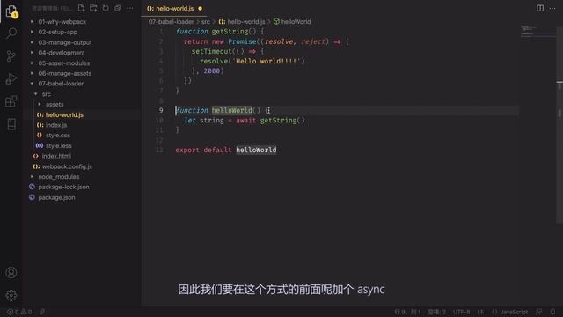The height and width of the screenshot is (317, 563).
Task: Click the errors and warnings status indicator
Action: point(19,312)
